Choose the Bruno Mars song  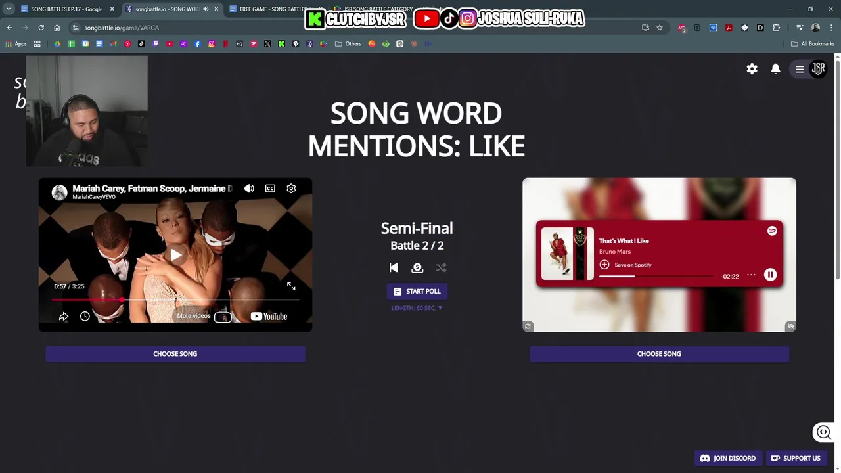(659, 354)
